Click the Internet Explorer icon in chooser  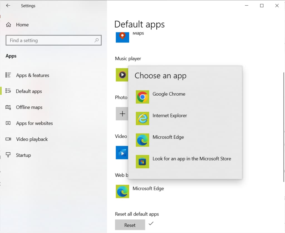tap(142, 118)
